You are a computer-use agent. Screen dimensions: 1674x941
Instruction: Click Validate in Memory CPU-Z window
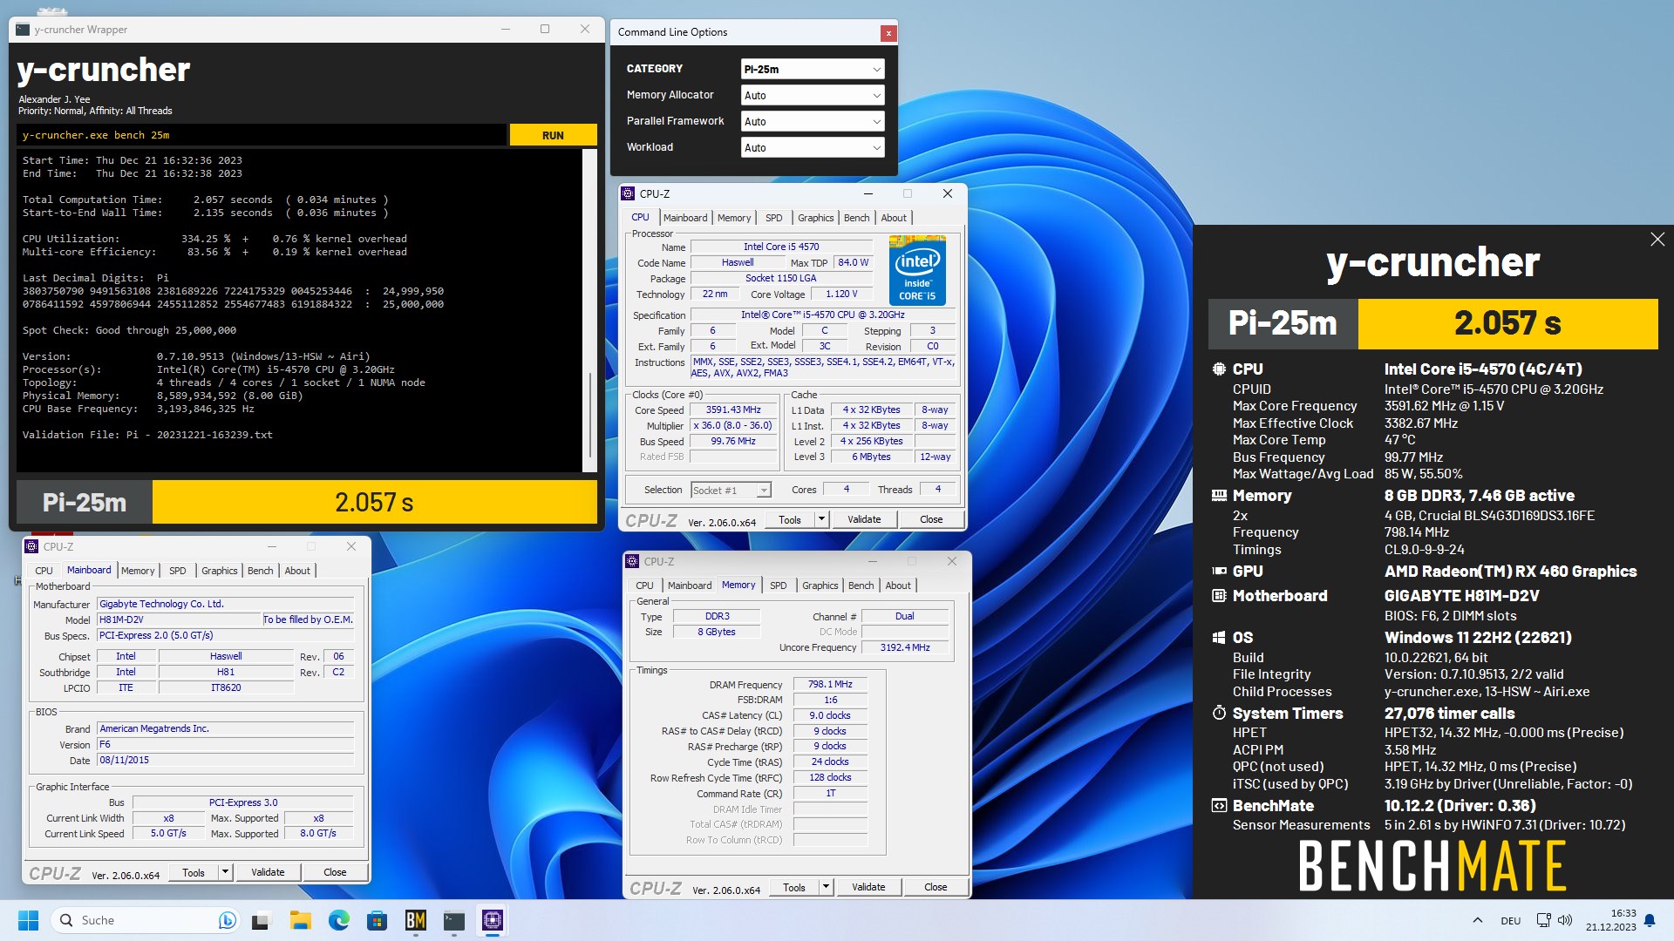(868, 887)
